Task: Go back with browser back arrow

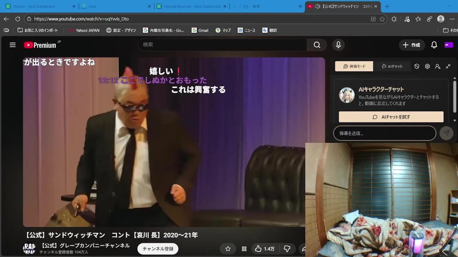Action: coord(6,19)
